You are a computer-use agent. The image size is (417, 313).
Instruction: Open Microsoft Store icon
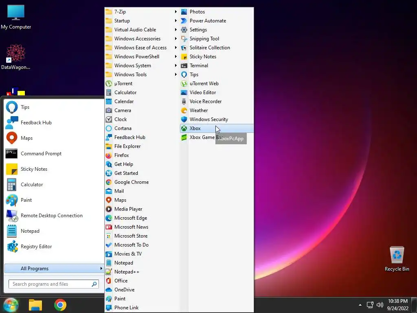click(x=109, y=236)
